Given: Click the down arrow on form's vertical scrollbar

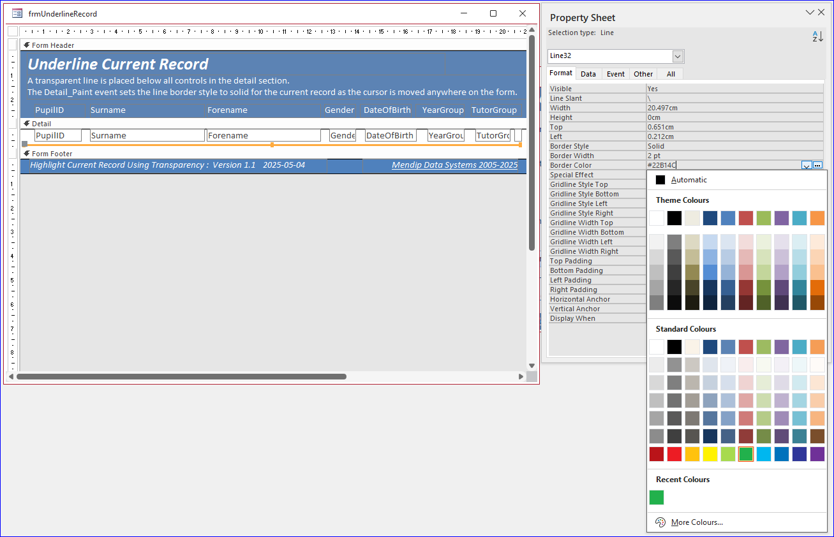Looking at the screenshot, I should pyautogui.click(x=532, y=365).
